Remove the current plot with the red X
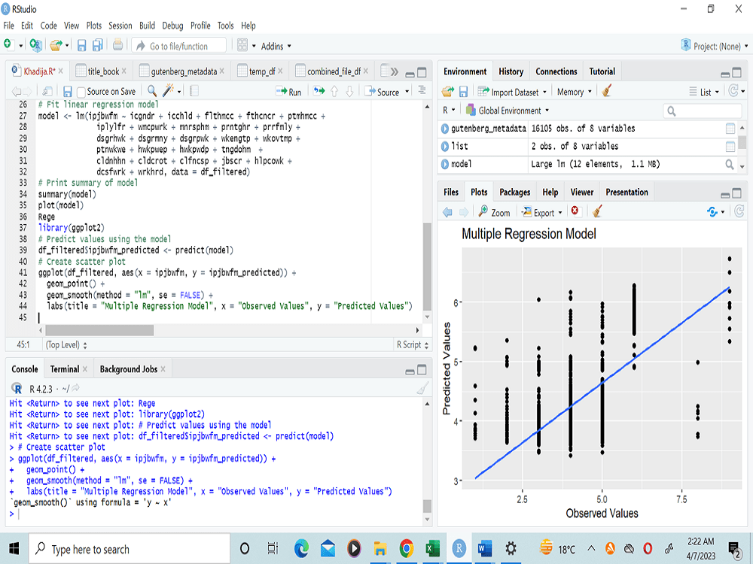753x564 pixels. tap(575, 211)
